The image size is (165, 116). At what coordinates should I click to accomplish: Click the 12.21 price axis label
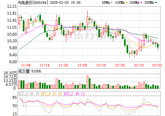pos(12,6)
